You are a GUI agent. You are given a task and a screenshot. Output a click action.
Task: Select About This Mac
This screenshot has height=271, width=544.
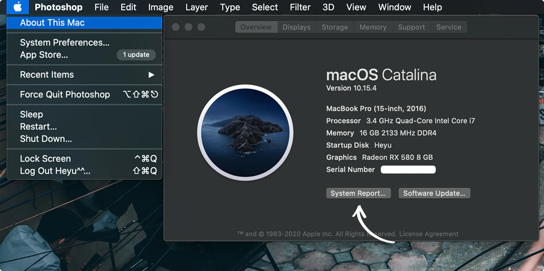click(x=52, y=23)
